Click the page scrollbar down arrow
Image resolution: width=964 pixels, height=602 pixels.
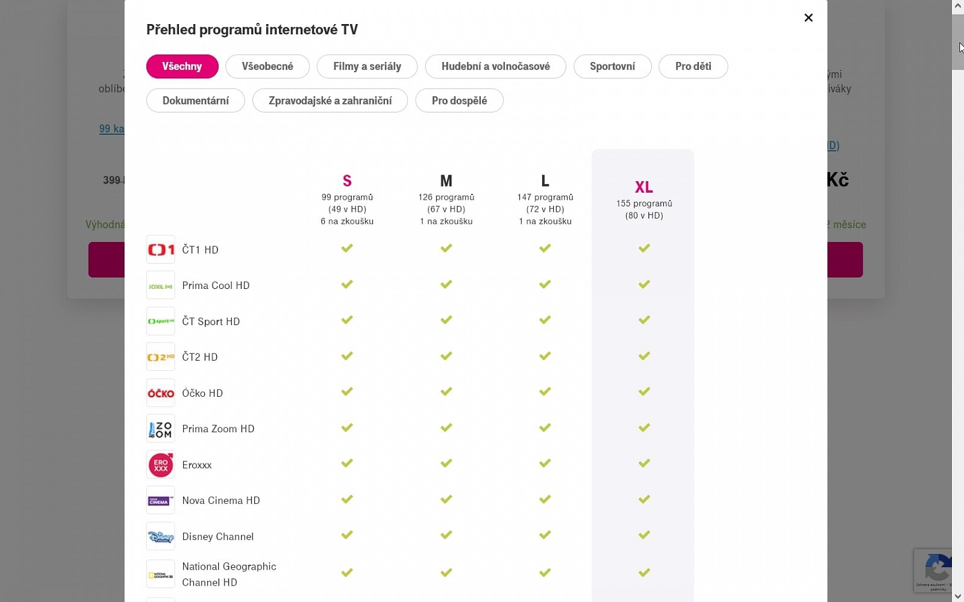pyautogui.click(x=957, y=596)
